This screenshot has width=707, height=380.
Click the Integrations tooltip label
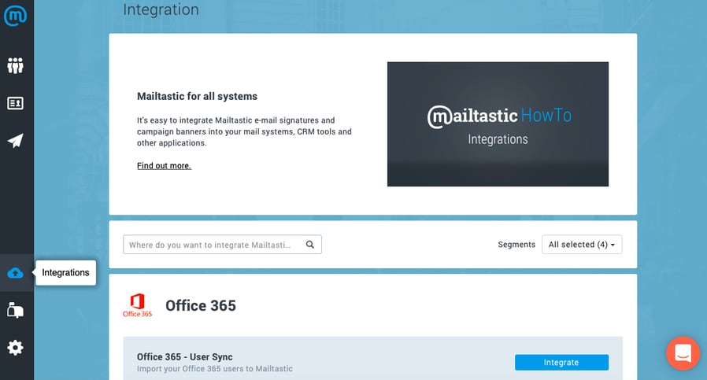point(66,273)
